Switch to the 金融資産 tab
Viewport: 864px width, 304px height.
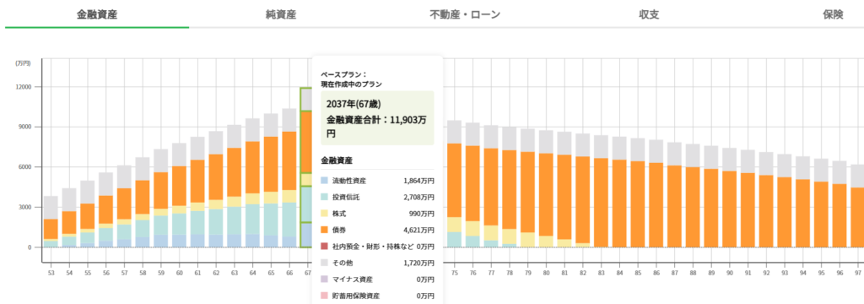pyautogui.click(x=96, y=14)
